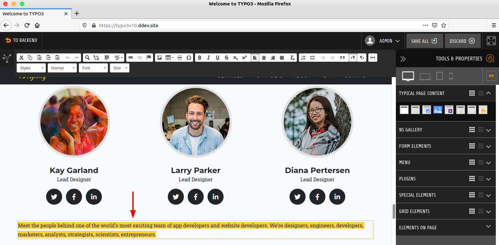Select the tablet preview icon
The width and height of the screenshot is (499, 245).
pyautogui.click(x=439, y=76)
